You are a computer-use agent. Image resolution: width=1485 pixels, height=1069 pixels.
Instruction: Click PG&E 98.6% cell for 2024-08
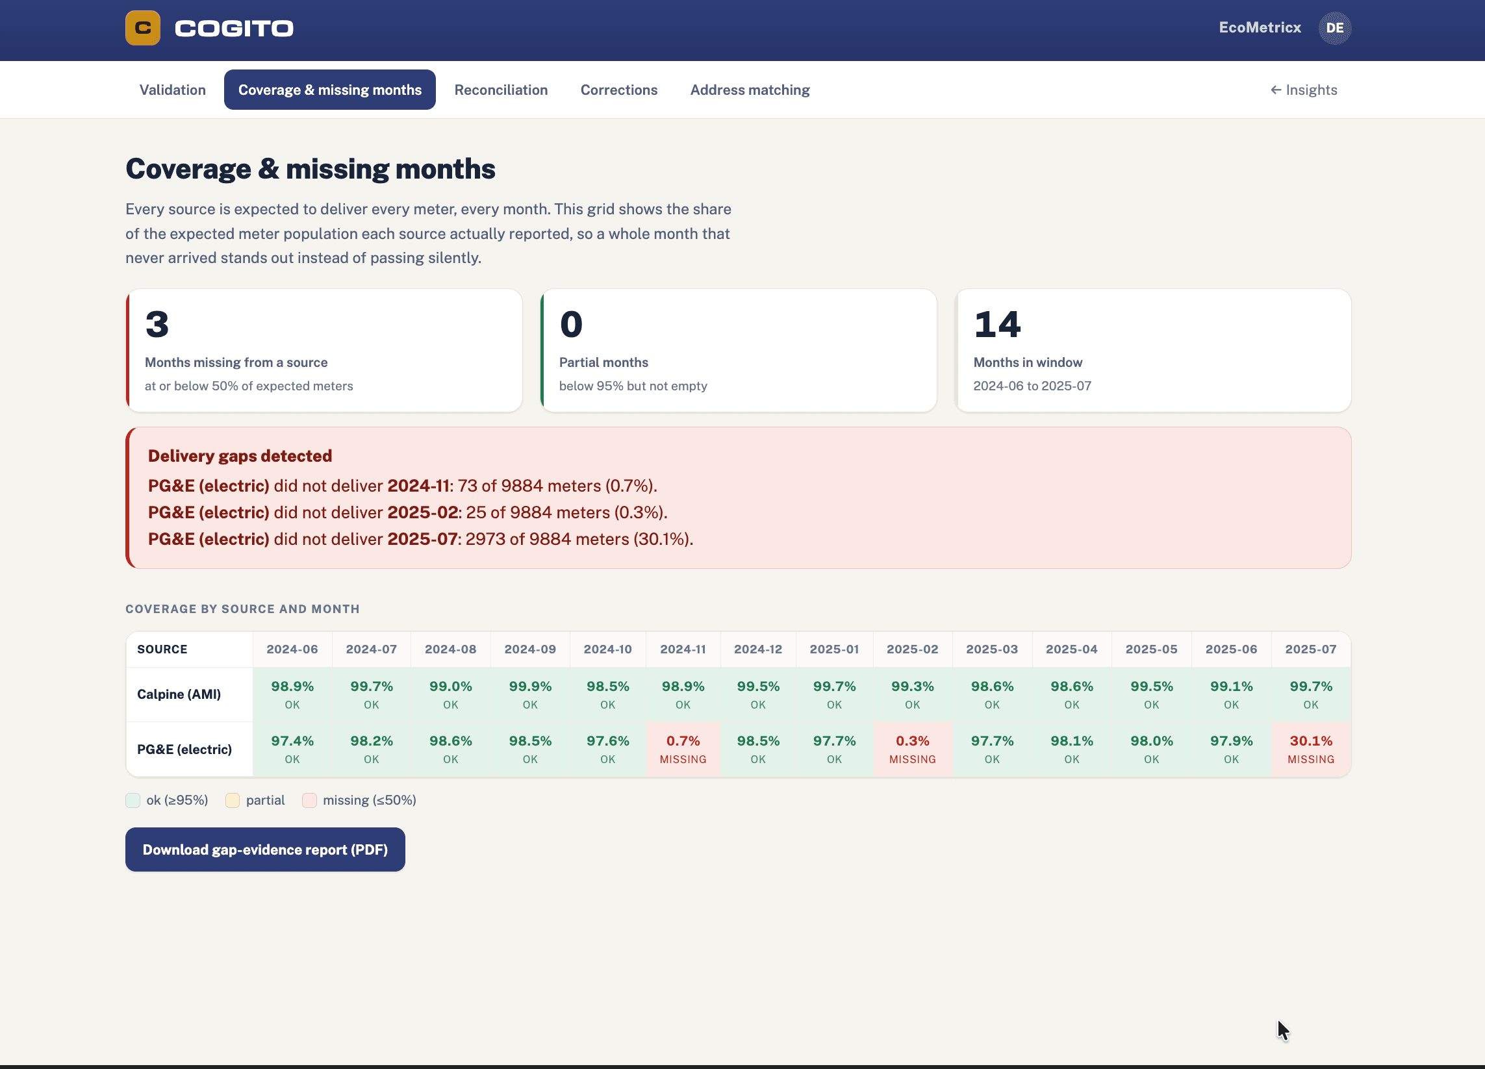click(450, 749)
